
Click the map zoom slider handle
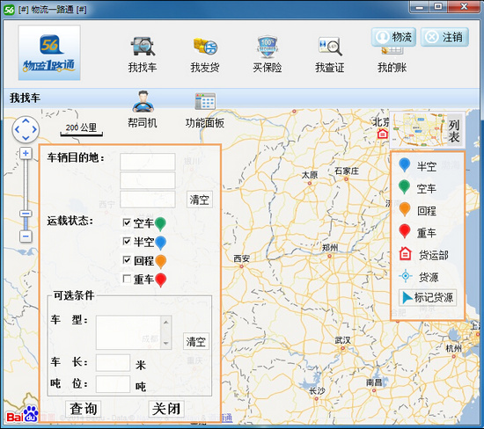coord(26,214)
